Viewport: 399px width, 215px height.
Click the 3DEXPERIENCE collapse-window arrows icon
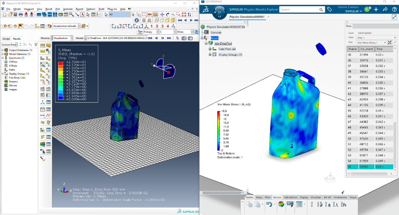click(394, 17)
